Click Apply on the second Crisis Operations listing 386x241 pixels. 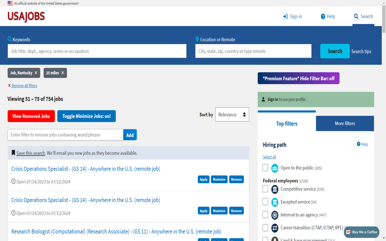point(204,211)
